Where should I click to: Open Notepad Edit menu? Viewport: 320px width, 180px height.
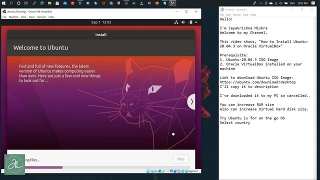coord(228,14)
